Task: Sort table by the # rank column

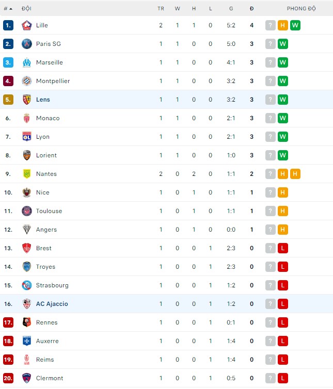Action: coord(8,9)
